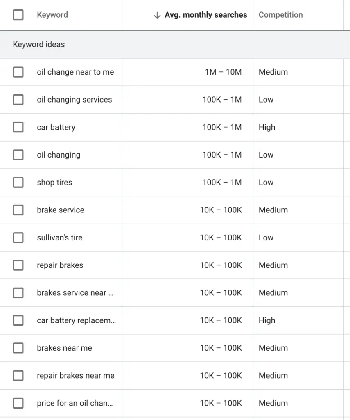
Task: Click the 'price for an oil chan…' keyword
Action: (75, 403)
